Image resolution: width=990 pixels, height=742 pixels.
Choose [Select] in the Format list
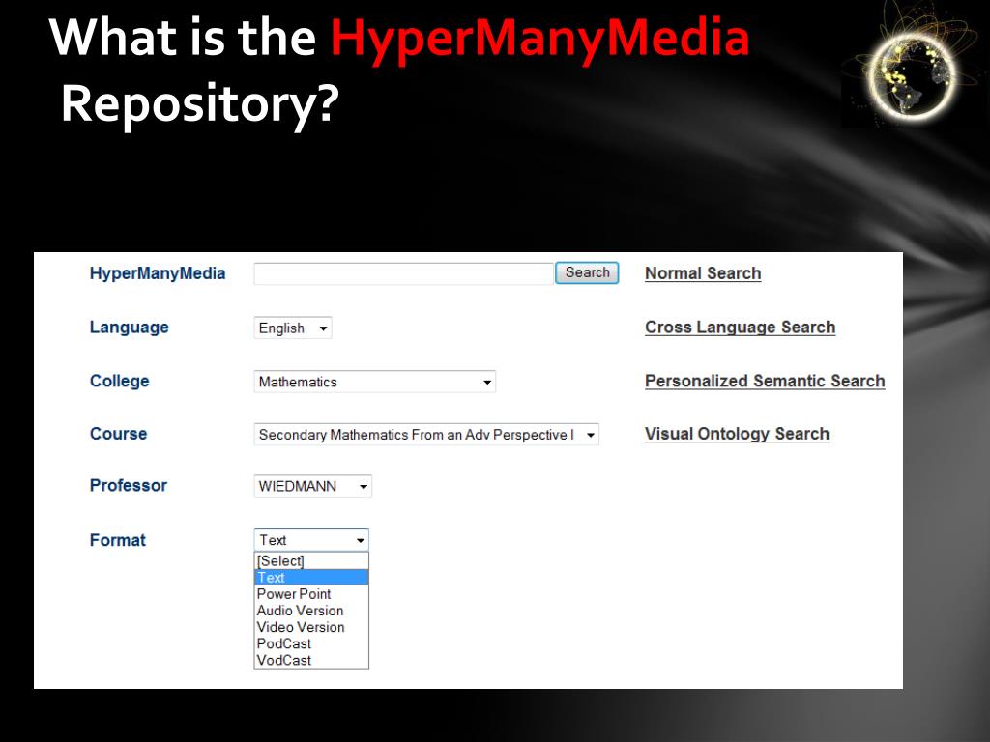(x=311, y=561)
